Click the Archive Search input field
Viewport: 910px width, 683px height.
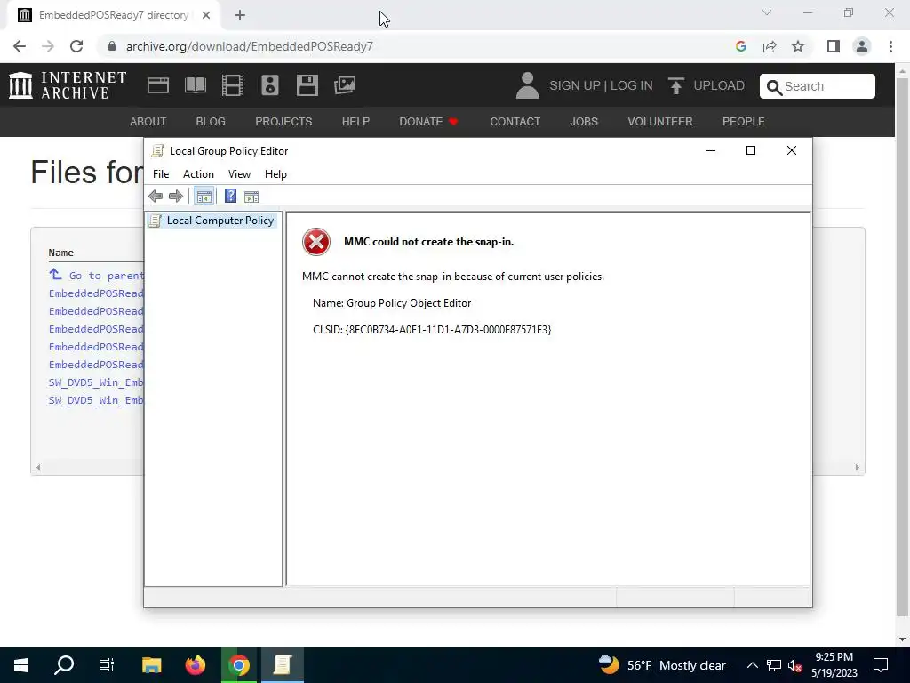[818, 86]
